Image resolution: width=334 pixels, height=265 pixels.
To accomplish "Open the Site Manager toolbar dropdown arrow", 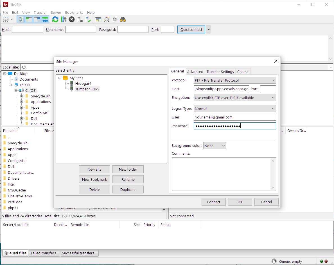I will point(12,20).
